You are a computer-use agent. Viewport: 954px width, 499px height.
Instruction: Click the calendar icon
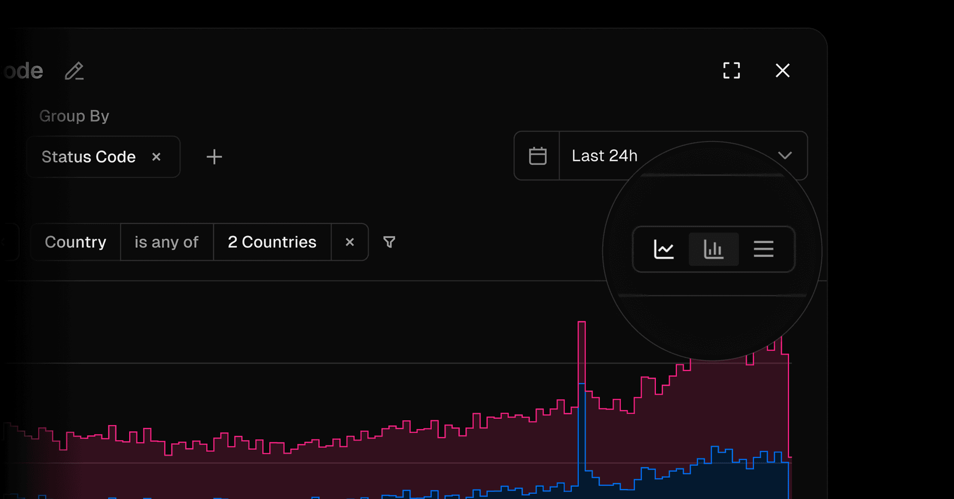click(x=538, y=156)
